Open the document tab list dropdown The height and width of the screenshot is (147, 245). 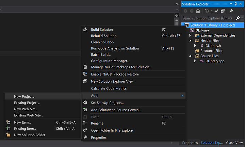(x=177, y=4)
